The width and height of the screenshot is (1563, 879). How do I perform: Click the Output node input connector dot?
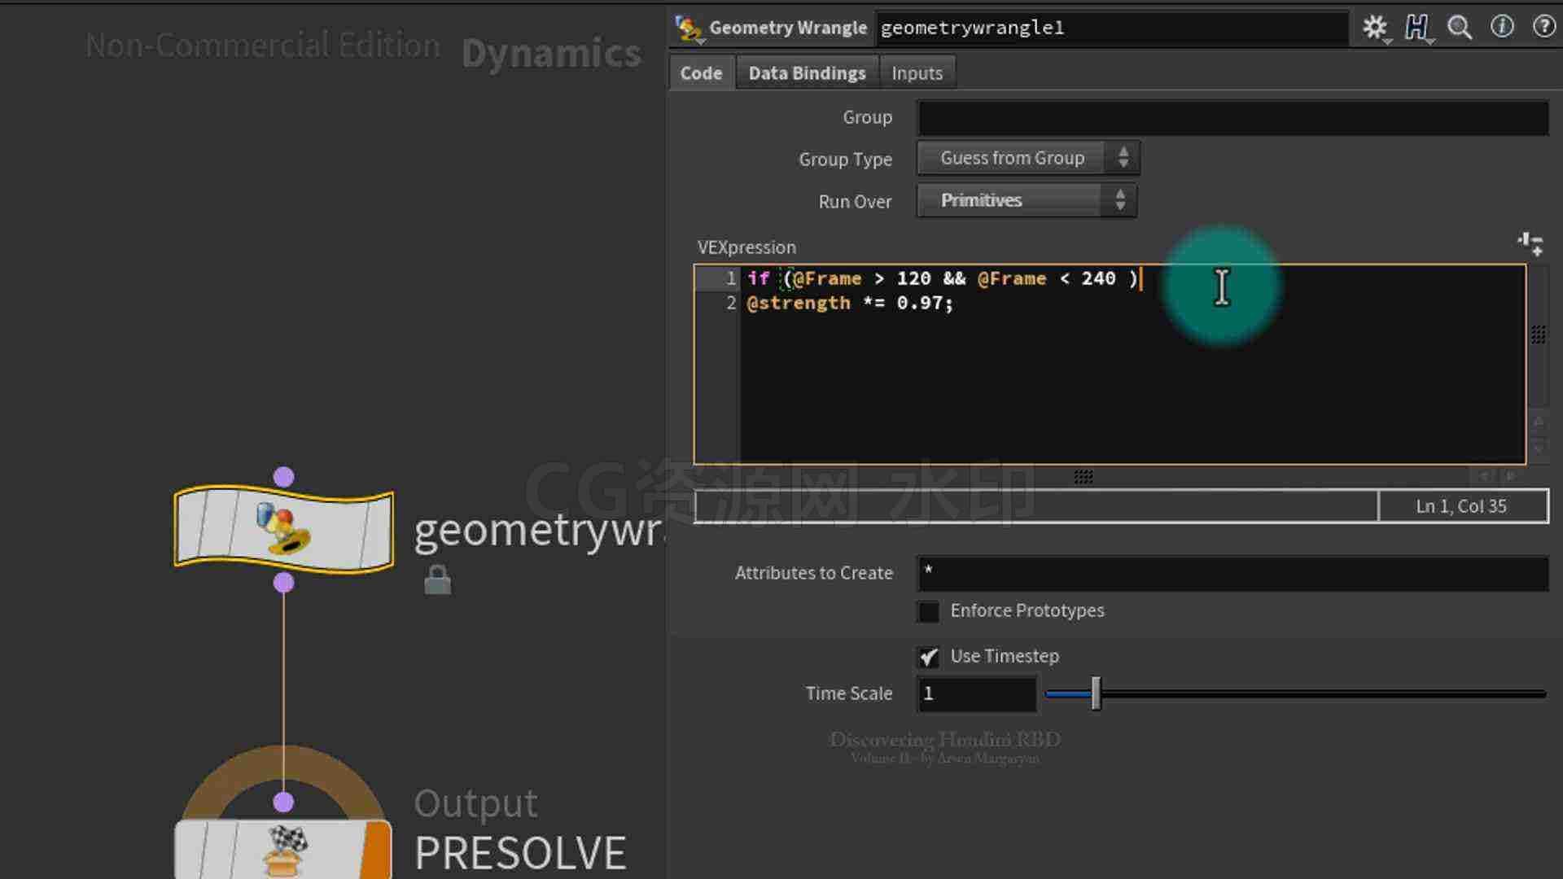coord(283,802)
